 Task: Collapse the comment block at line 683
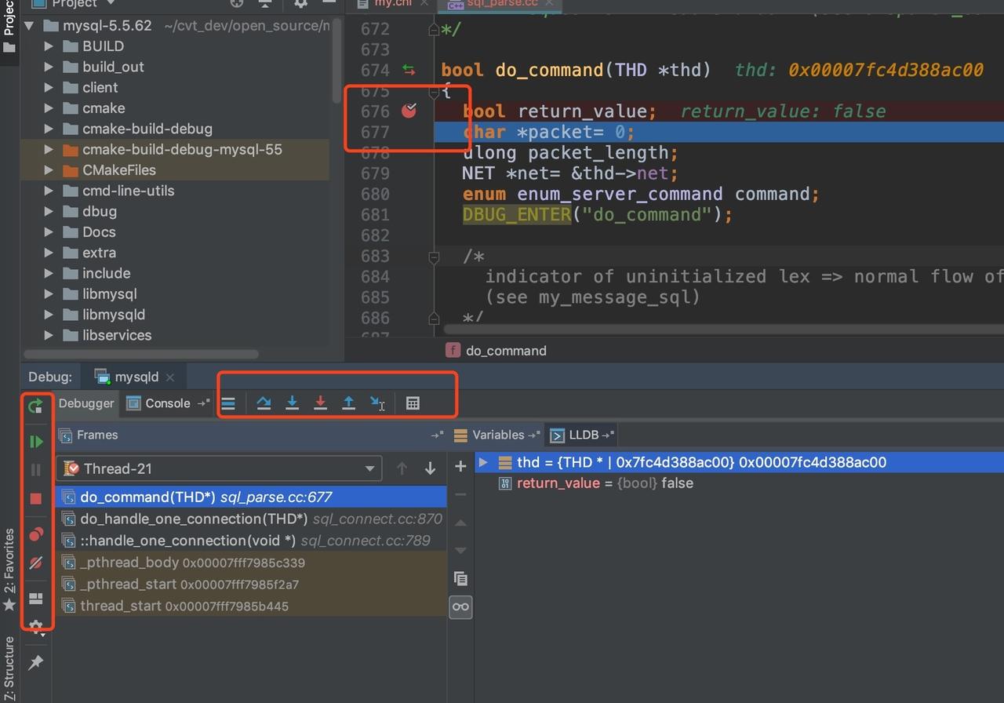(434, 256)
